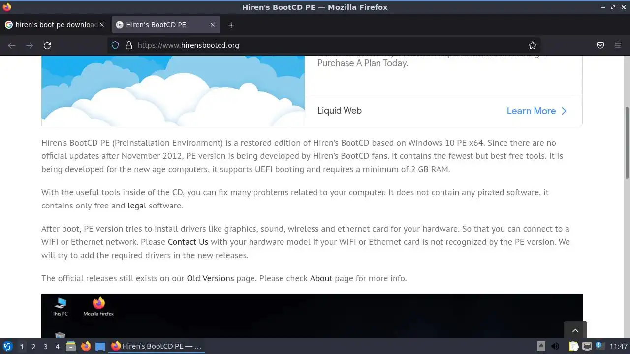Bookmark this page with the star icon
The height and width of the screenshot is (354, 630).
[533, 45]
